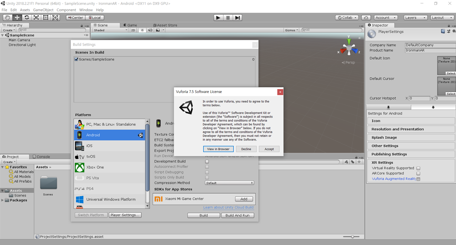Select PC, Mac & Linux Standalone platform
Viewport: 456px width, 245px height.
[x=109, y=124]
